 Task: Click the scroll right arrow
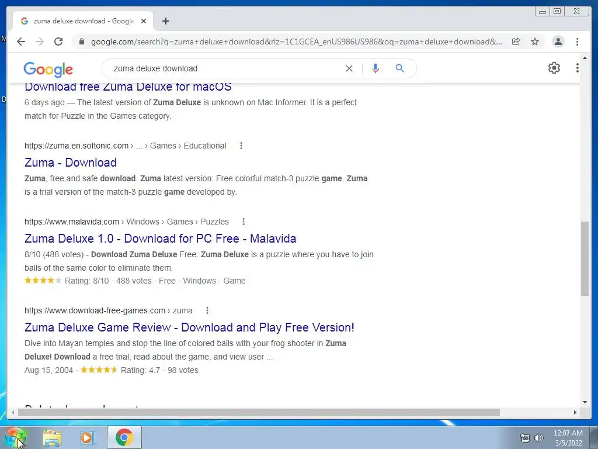(x=575, y=412)
